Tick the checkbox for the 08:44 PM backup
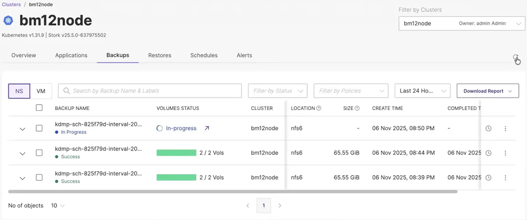Image resolution: width=527 pixels, height=220 pixels. pyautogui.click(x=39, y=153)
